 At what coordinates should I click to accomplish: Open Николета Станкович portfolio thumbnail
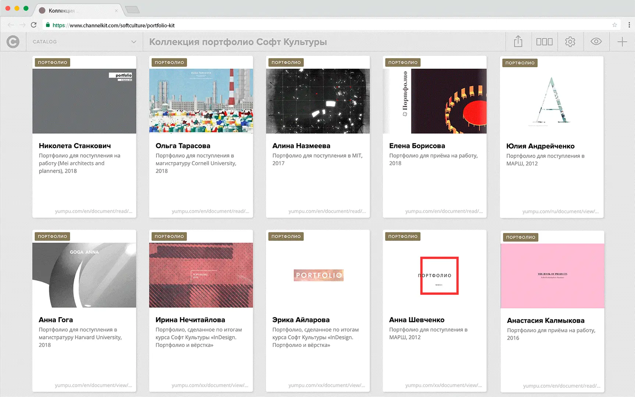tap(84, 101)
